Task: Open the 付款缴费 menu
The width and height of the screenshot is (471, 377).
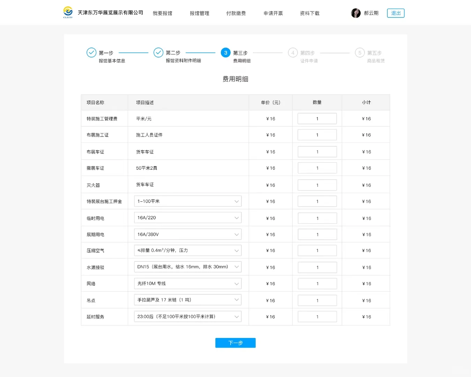Action: pyautogui.click(x=236, y=13)
